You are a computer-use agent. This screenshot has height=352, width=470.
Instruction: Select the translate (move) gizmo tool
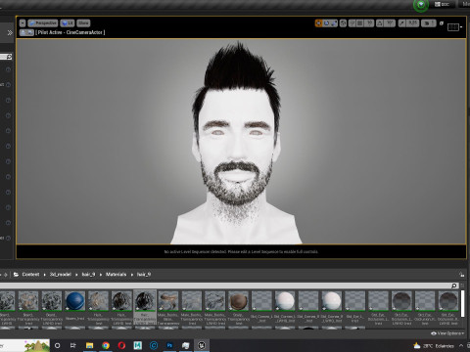pyautogui.click(x=319, y=23)
